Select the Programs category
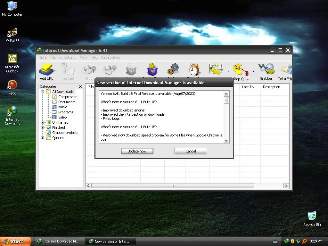The height and width of the screenshot is (246, 328). pyautogui.click(x=65, y=112)
